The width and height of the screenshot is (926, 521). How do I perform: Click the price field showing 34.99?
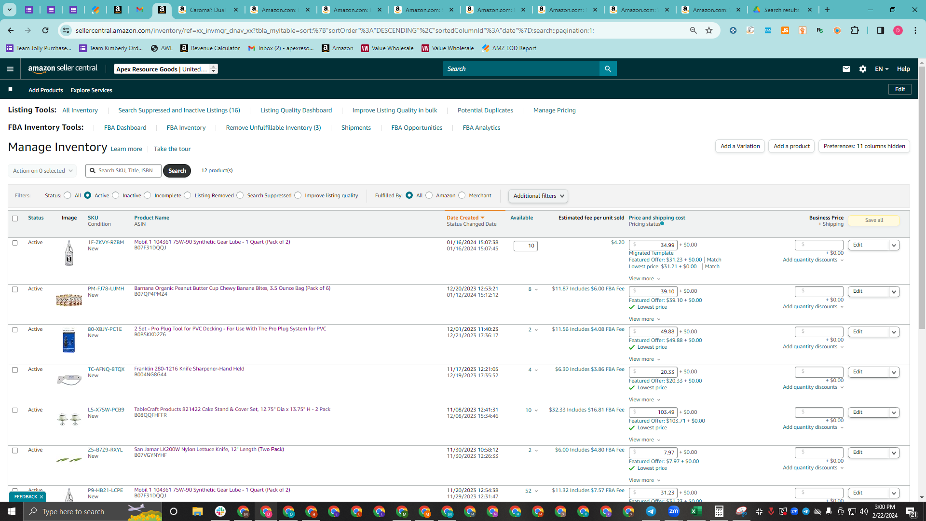tap(653, 246)
